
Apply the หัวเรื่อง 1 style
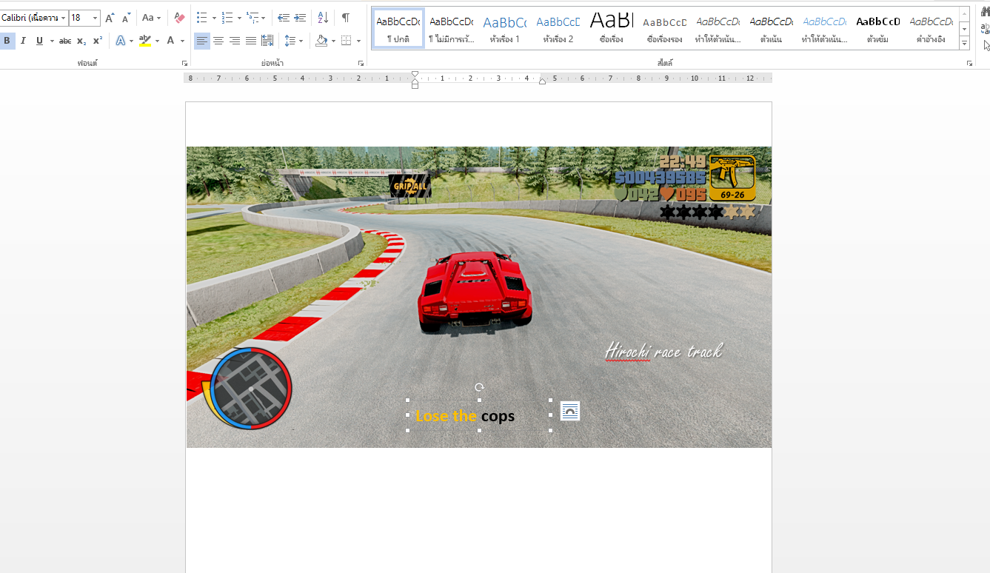505,29
